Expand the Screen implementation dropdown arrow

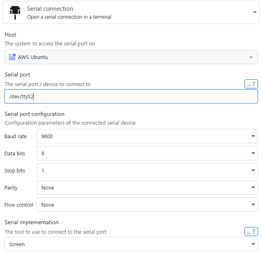tap(253, 244)
